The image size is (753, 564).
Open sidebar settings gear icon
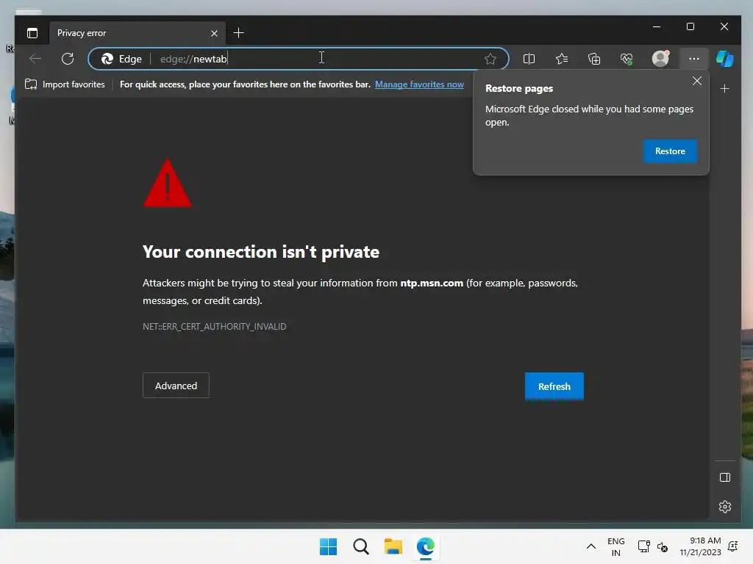(x=725, y=507)
